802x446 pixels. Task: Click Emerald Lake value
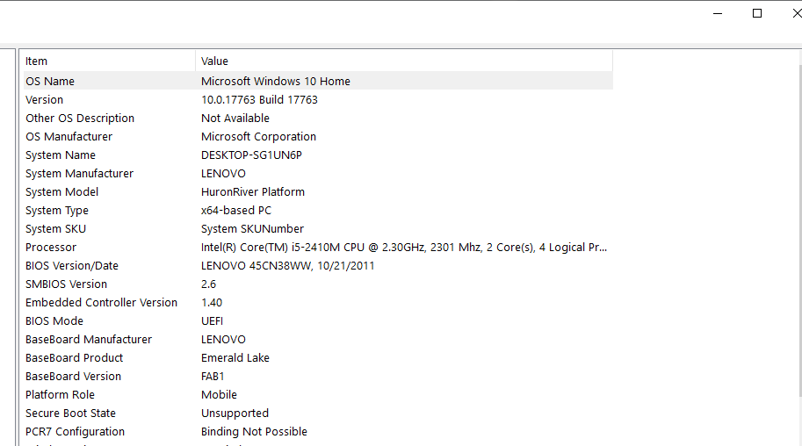tap(235, 357)
